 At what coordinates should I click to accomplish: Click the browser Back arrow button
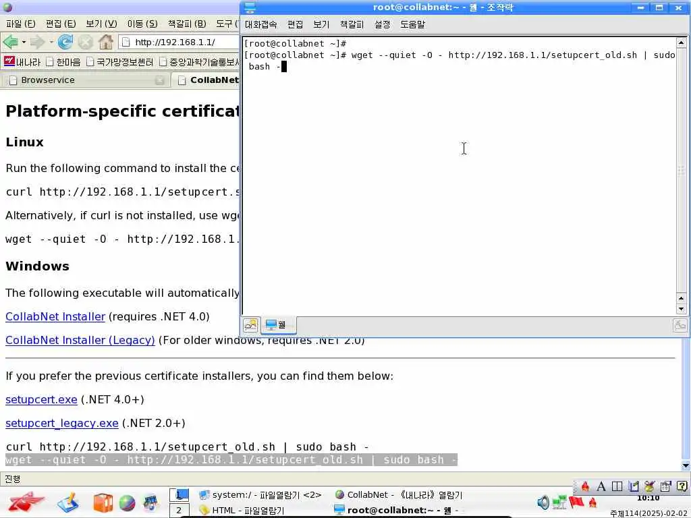pos(10,42)
